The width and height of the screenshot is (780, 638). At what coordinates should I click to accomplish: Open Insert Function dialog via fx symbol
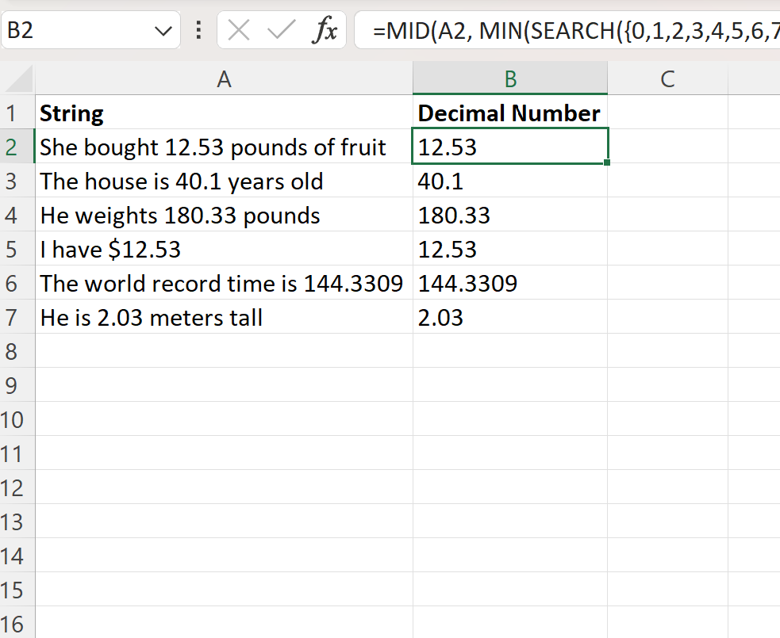coord(325,29)
